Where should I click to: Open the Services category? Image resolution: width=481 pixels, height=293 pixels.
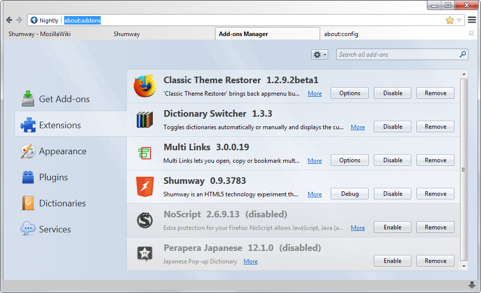pyautogui.click(x=46, y=229)
